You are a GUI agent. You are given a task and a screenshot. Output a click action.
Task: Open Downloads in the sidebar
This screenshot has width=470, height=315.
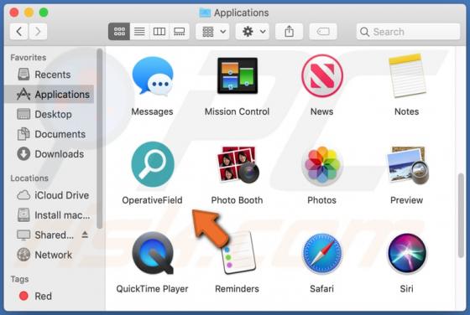50,154
